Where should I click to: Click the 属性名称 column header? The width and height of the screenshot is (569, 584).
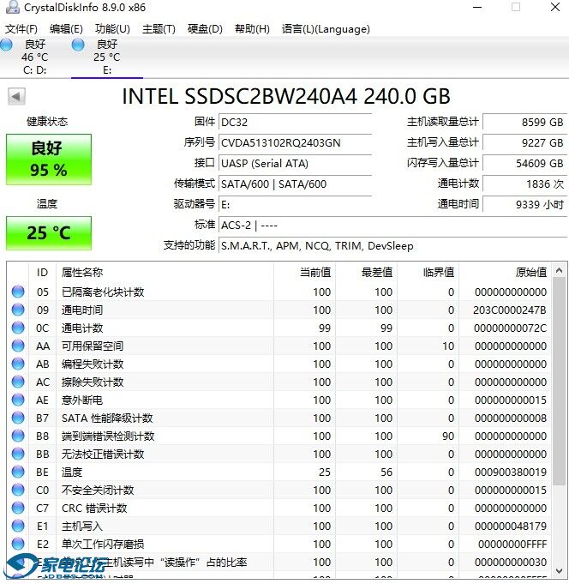click(x=165, y=272)
